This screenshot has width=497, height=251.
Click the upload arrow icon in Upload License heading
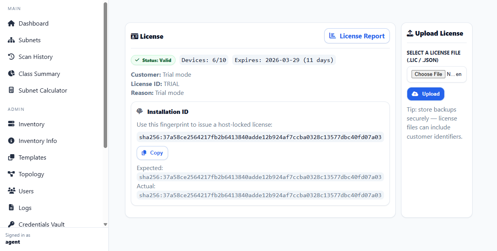[x=410, y=33]
